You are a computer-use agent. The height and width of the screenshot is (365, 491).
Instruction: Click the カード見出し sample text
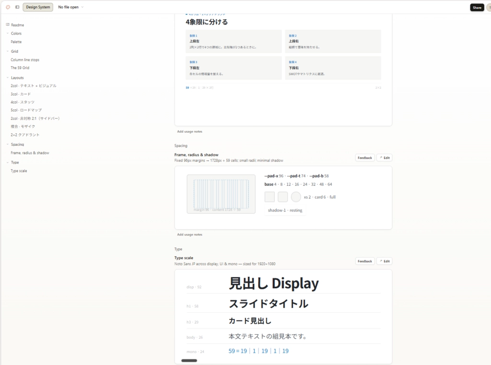click(x=250, y=321)
